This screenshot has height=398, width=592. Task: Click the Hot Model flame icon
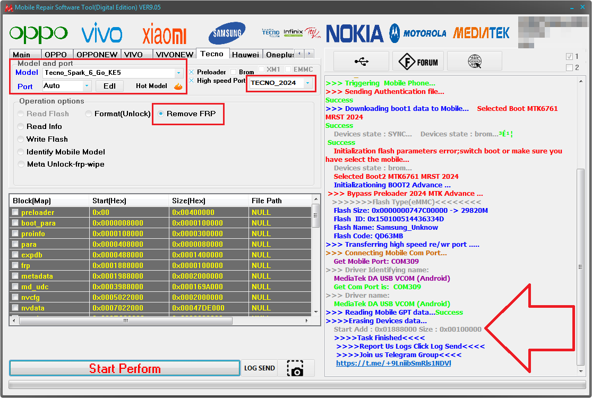[x=178, y=86]
